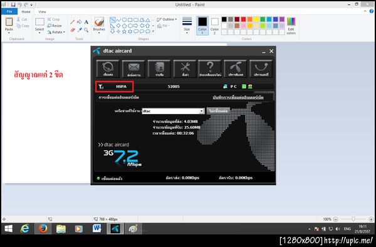This screenshot has height=247, width=376.
Task: Open the dtac aircard connect globe button
Action: (x=108, y=69)
